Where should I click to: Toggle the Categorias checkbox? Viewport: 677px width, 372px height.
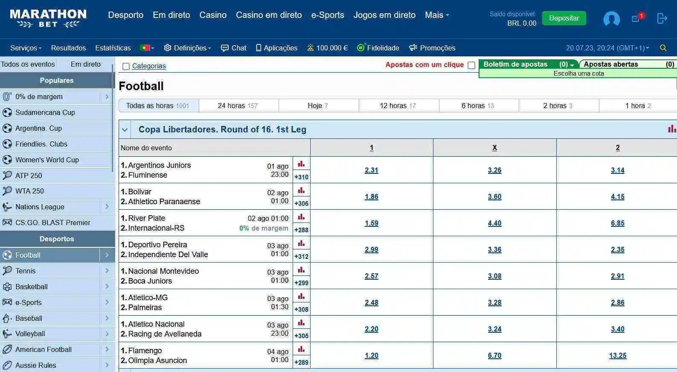(126, 66)
